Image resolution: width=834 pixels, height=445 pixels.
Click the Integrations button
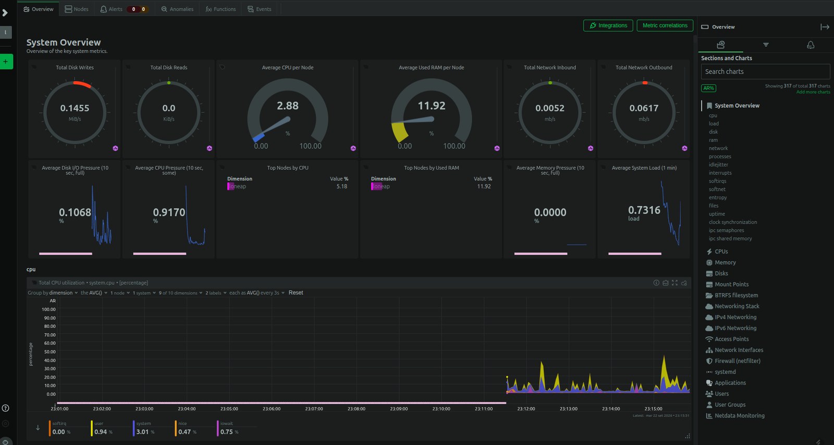[608, 26]
